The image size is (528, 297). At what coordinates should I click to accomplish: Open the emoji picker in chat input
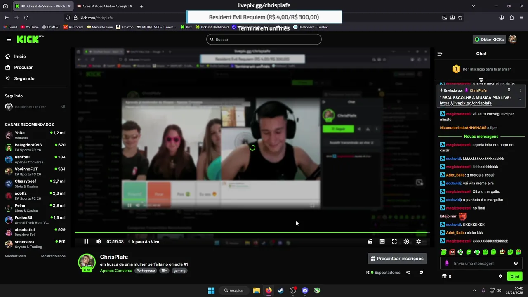516,263
